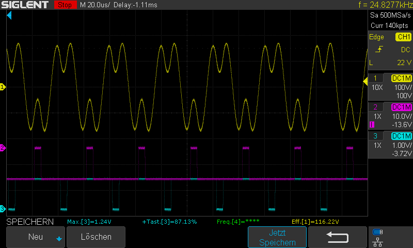This screenshot has height=248, width=413.
Task: Click the SPEICHERN menu title
Action: point(30,222)
